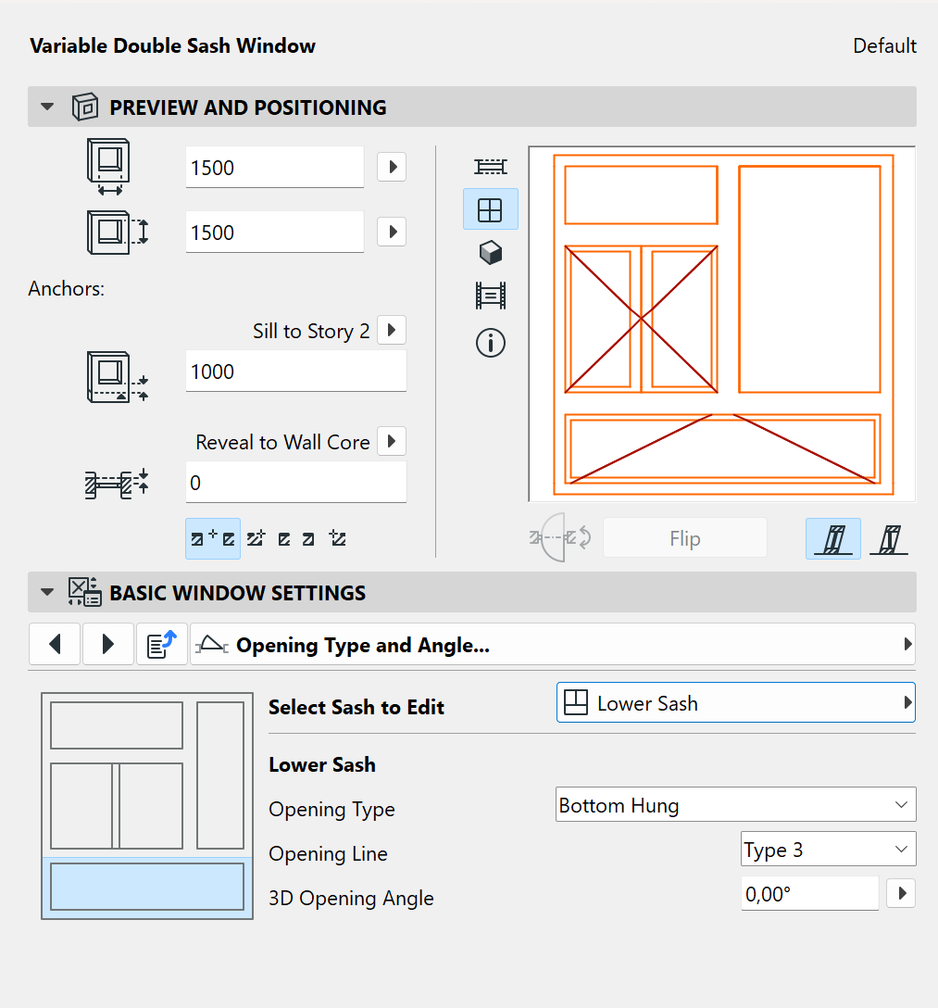The height and width of the screenshot is (1008, 938).
Task: Select the unhighlighted opening orientation toggle
Action: 889,538
